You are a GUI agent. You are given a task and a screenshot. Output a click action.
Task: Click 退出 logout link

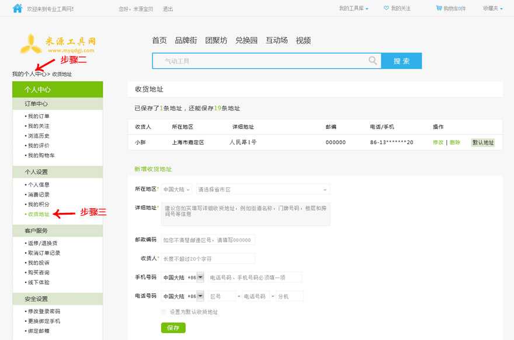point(168,9)
